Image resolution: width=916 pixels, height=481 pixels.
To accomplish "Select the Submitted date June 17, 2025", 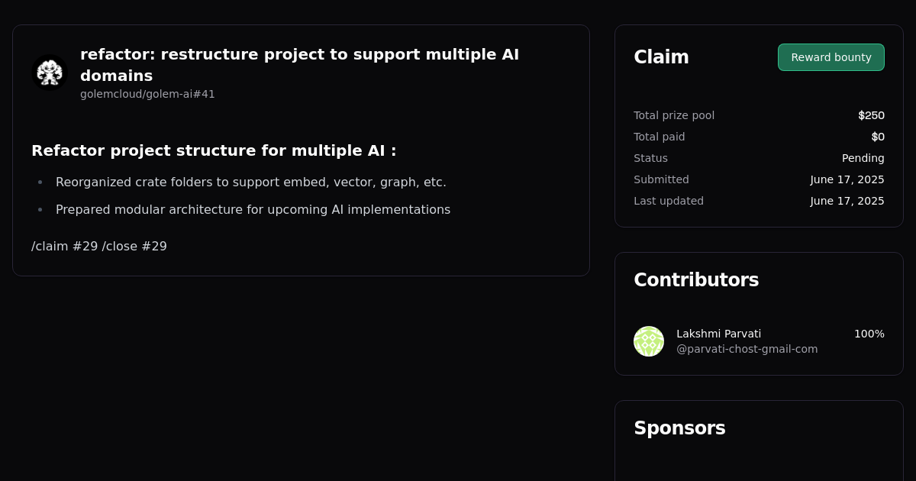I will pos(847,179).
